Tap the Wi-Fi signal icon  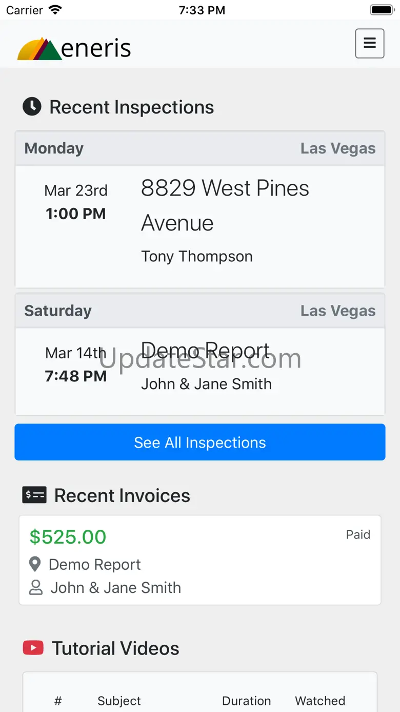(55, 10)
